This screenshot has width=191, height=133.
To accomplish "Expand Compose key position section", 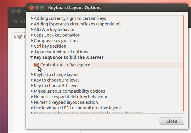I will pos(32,41).
